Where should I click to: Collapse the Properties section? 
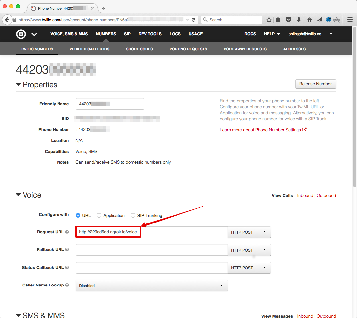18,84
